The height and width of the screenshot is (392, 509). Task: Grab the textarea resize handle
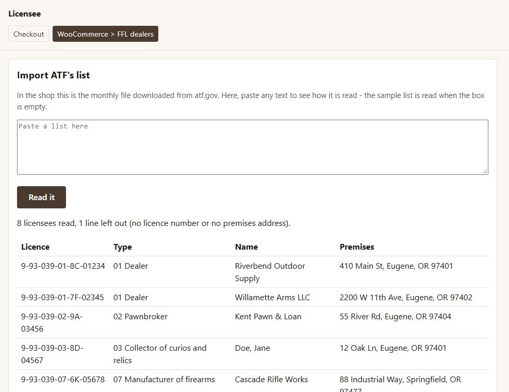(x=485, y=171)
